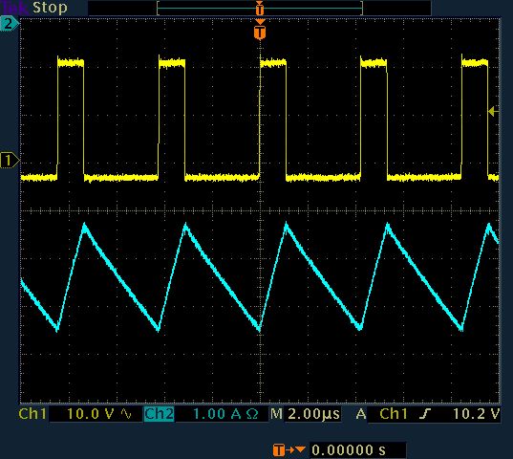Viewport: 513px width, 459px height.
Task: Click the 0.00000 s delay readout
Action: pos(349,450)
